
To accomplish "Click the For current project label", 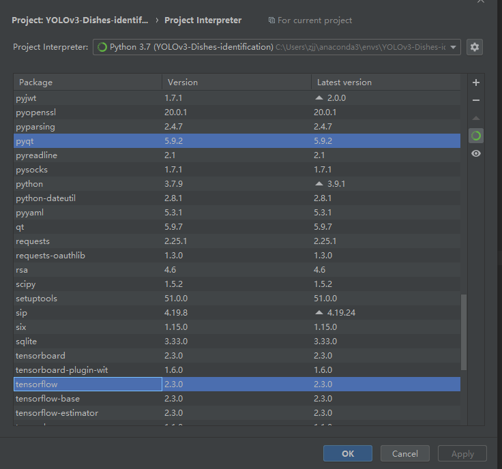I will (314, 20).
